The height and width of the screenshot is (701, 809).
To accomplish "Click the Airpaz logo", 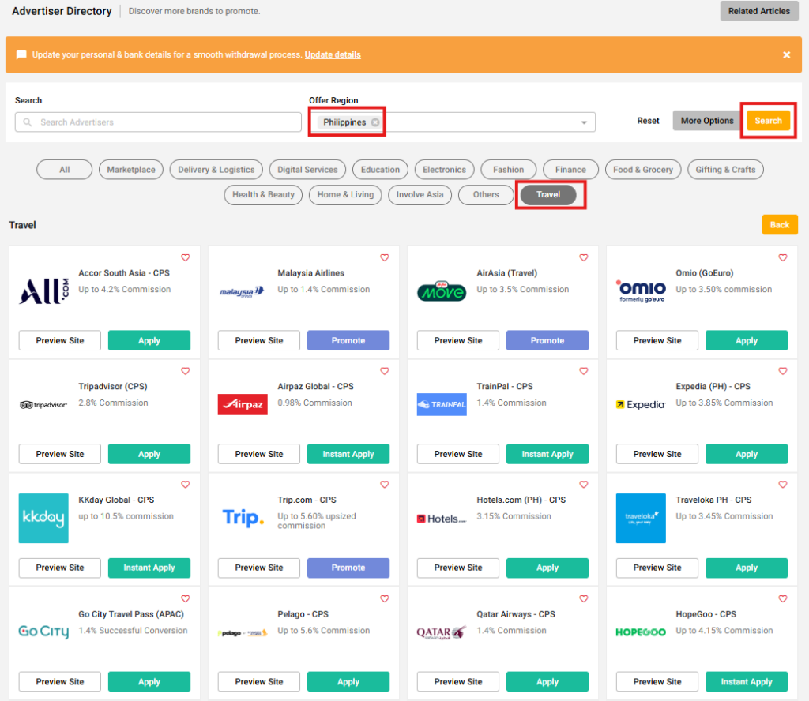I will 243,404.
